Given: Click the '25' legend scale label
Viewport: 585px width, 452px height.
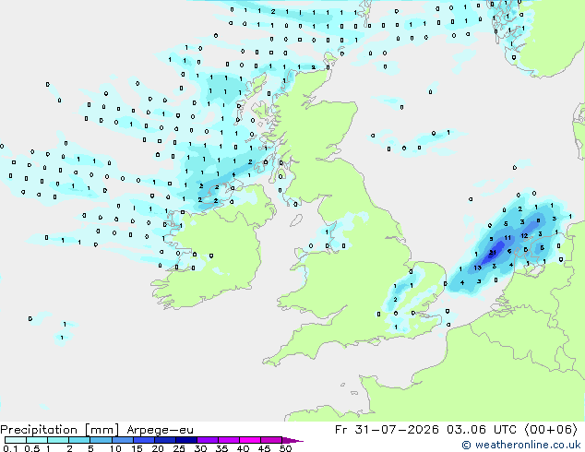Looking at the screenshot, I should pyautogui.click(x=179, y=448).
